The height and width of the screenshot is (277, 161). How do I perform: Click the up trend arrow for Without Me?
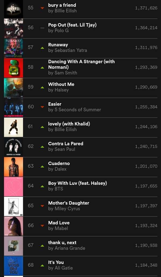pos(42,87)
